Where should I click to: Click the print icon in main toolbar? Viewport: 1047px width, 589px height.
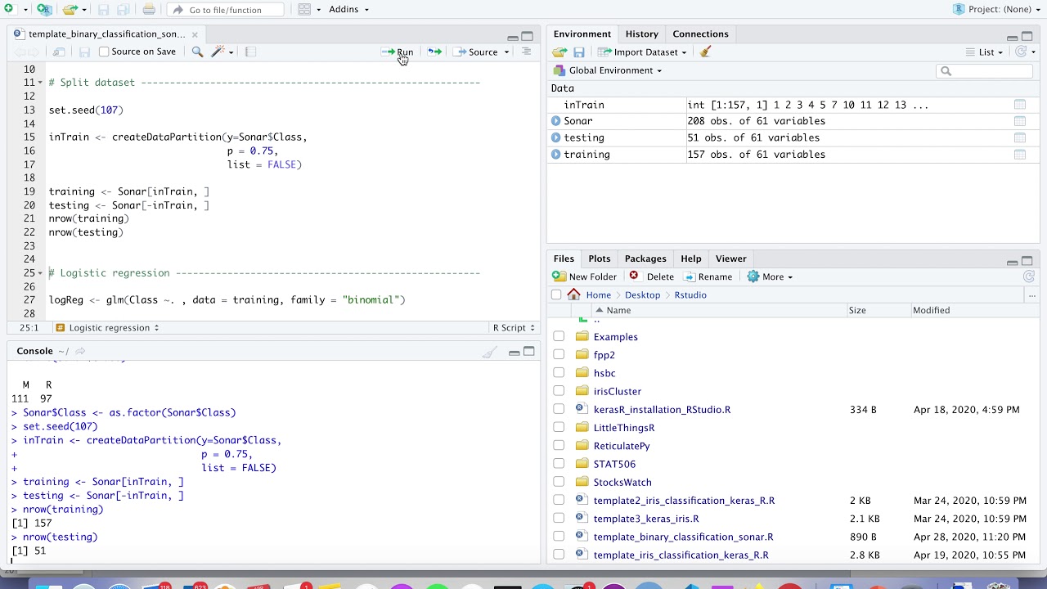click(x=149, y=9)
